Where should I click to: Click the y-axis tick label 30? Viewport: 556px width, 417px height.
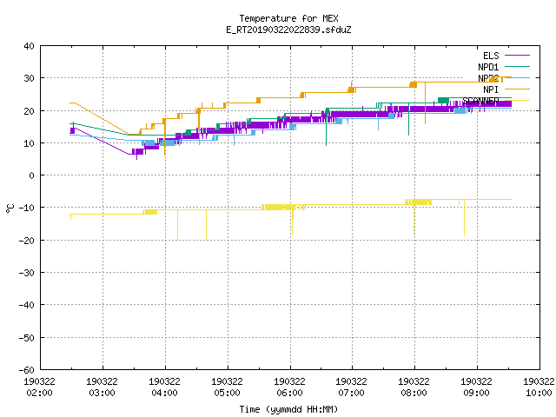pos(29,78)
